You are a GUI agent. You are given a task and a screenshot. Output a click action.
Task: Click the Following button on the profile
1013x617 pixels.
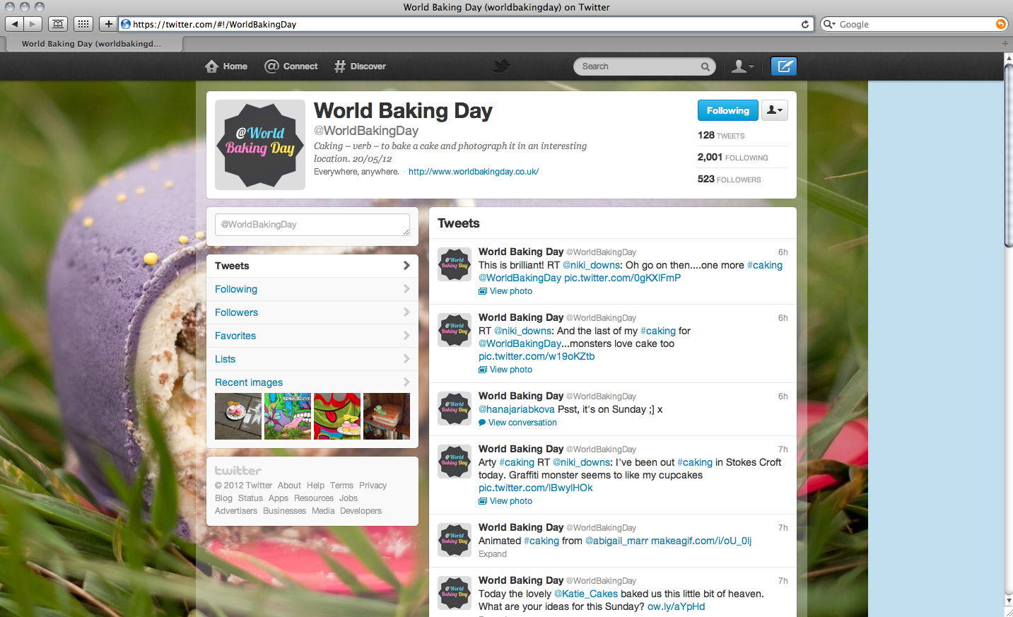[x=728, y=110]
